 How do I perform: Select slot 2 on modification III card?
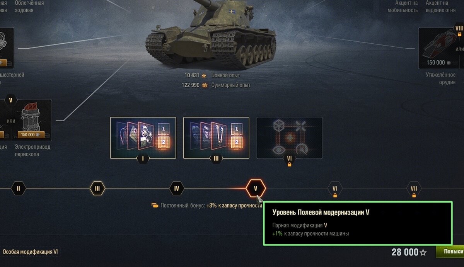coord(236,142)
